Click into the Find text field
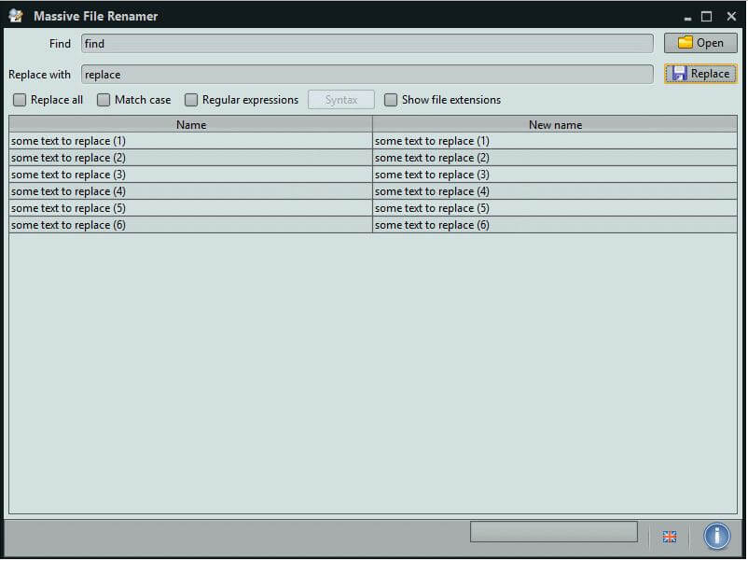 [x=367, y=44]
